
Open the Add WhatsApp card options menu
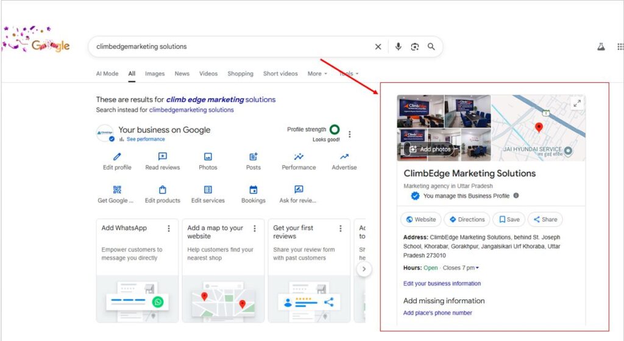click(x=169, y=228)
